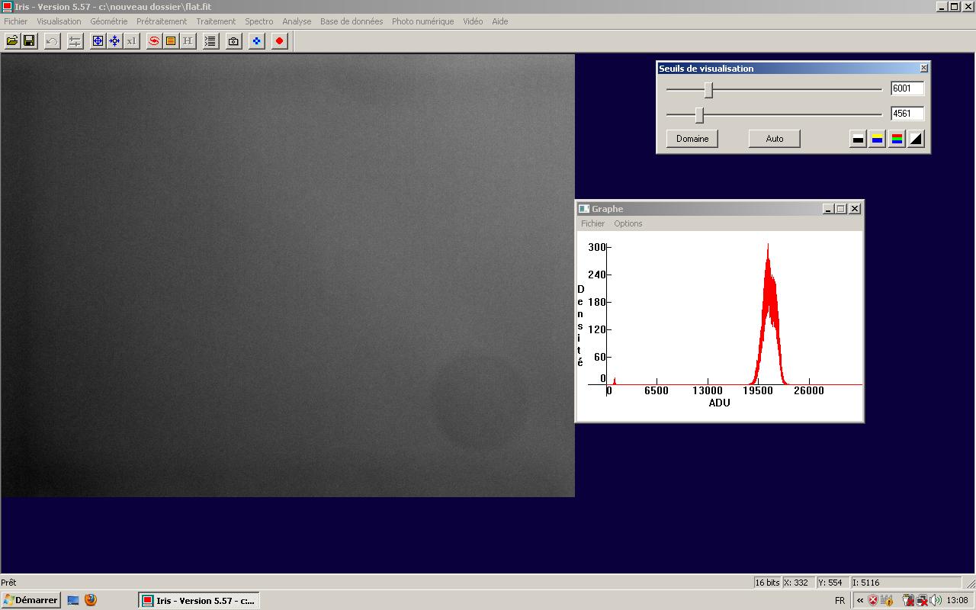The width and height of the screenshot is (976, 610).
Task: Open the Fichier menu in Iris
Action: tap(15, 21)
